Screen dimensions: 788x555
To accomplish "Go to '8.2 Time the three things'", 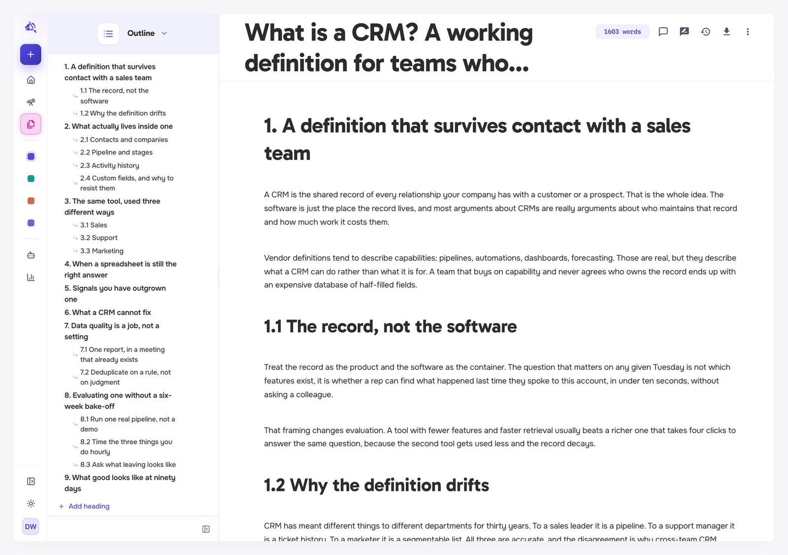I will click(x=126, y=447).
